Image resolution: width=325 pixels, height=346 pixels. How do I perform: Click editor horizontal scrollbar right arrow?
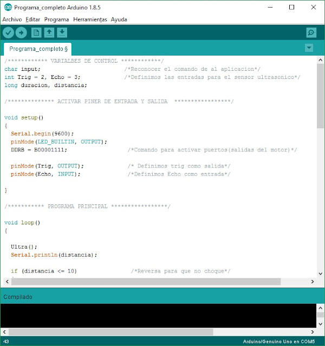click(x=312, y=282)
